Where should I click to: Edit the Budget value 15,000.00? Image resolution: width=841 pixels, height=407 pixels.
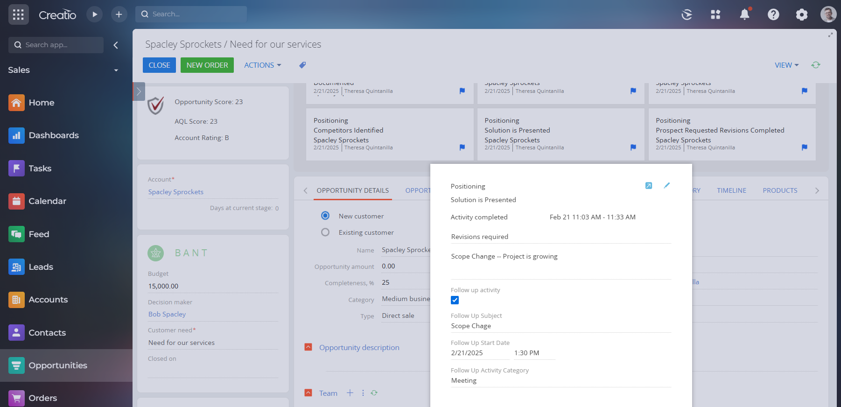[x=213, y=286]
